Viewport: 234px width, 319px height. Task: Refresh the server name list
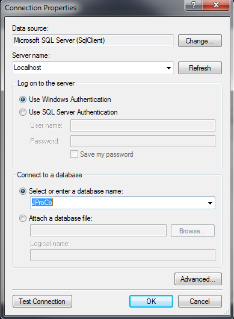(x=200, y=68)
